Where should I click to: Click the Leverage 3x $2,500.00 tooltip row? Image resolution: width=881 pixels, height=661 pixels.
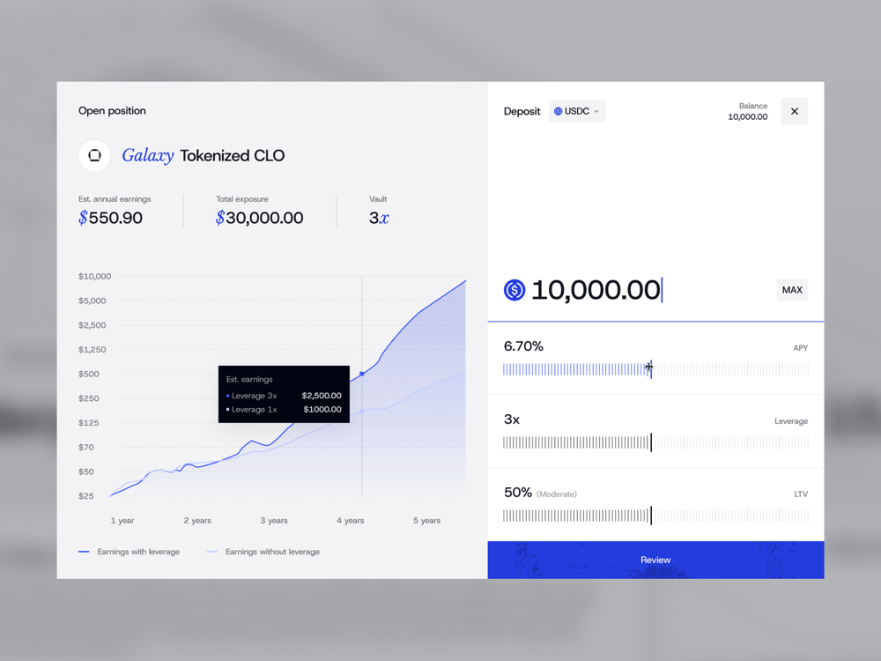pyautogui.click(x=284, y=396)
